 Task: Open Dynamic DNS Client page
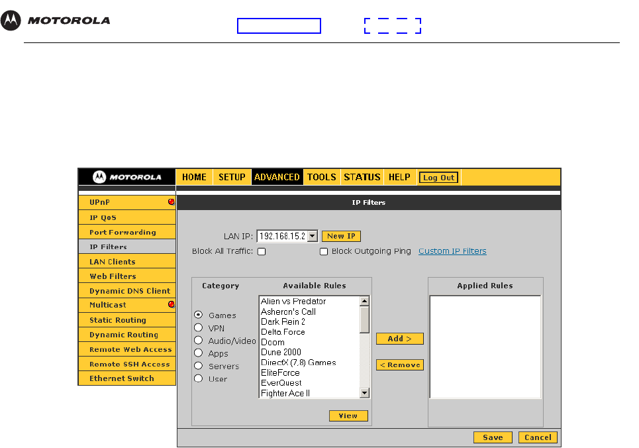126,291
